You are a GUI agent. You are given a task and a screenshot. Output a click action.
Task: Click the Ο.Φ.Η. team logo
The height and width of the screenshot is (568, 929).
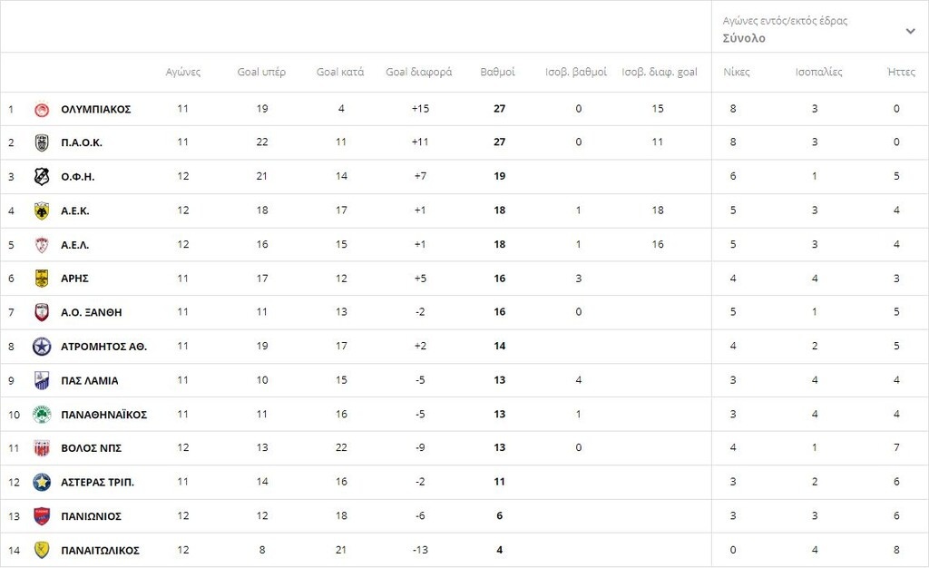[x=42, y=177]
